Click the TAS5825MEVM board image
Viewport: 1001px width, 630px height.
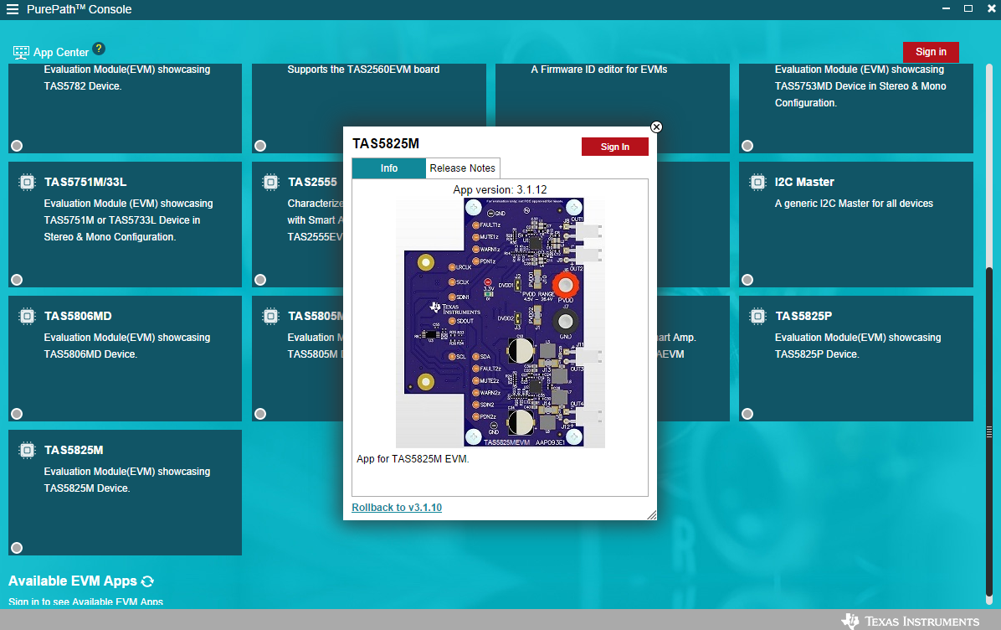point(500,323)
